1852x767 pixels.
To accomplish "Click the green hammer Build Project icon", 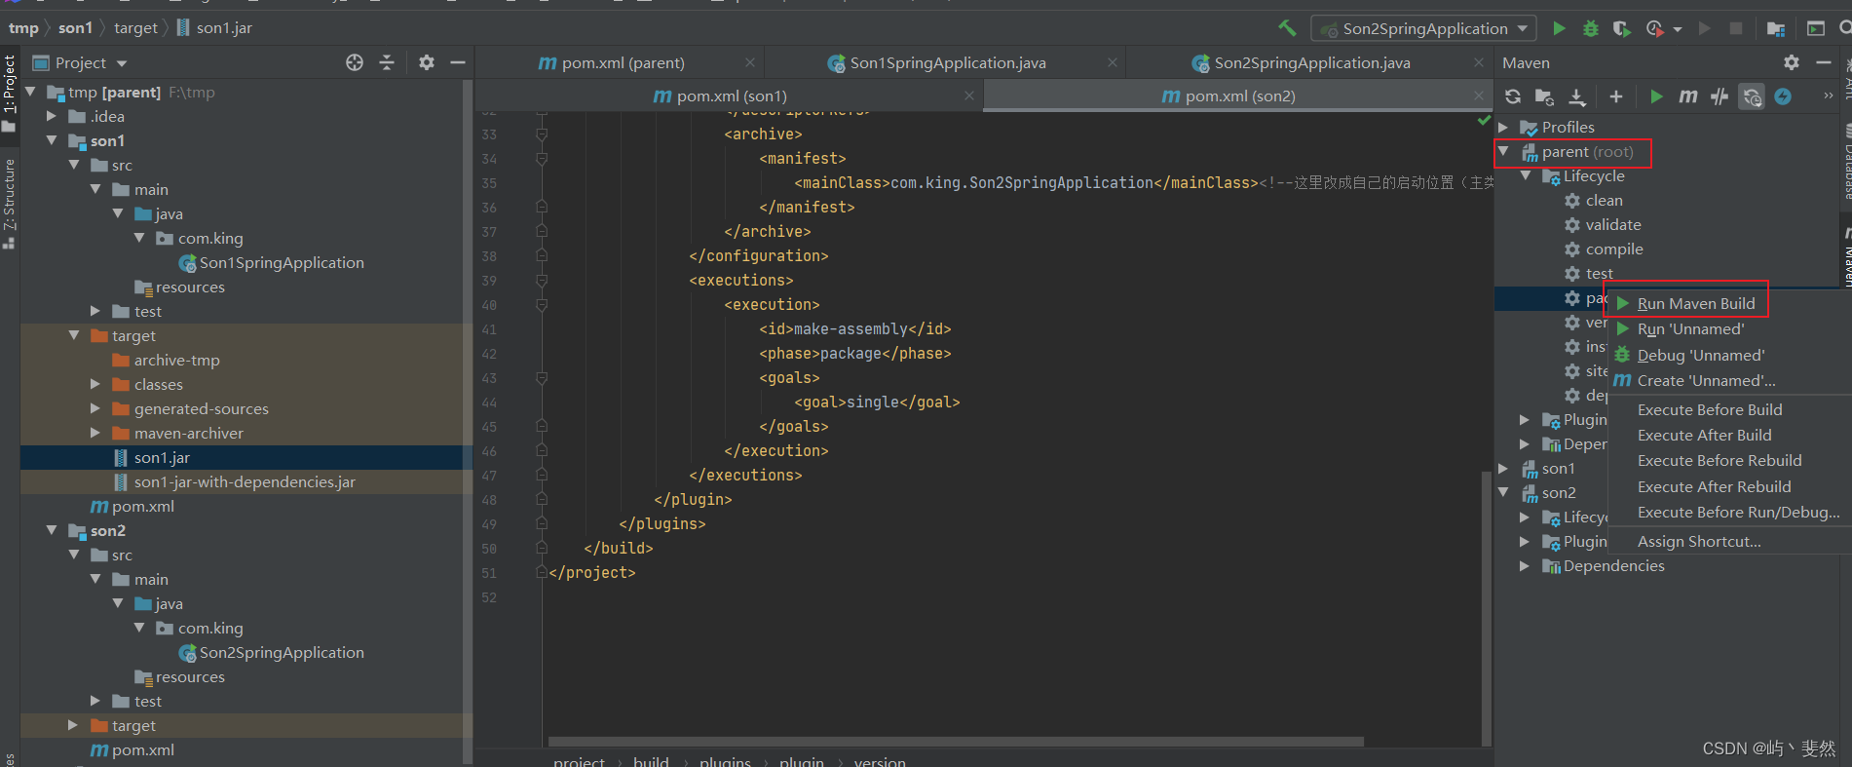I will point(1287,28).
